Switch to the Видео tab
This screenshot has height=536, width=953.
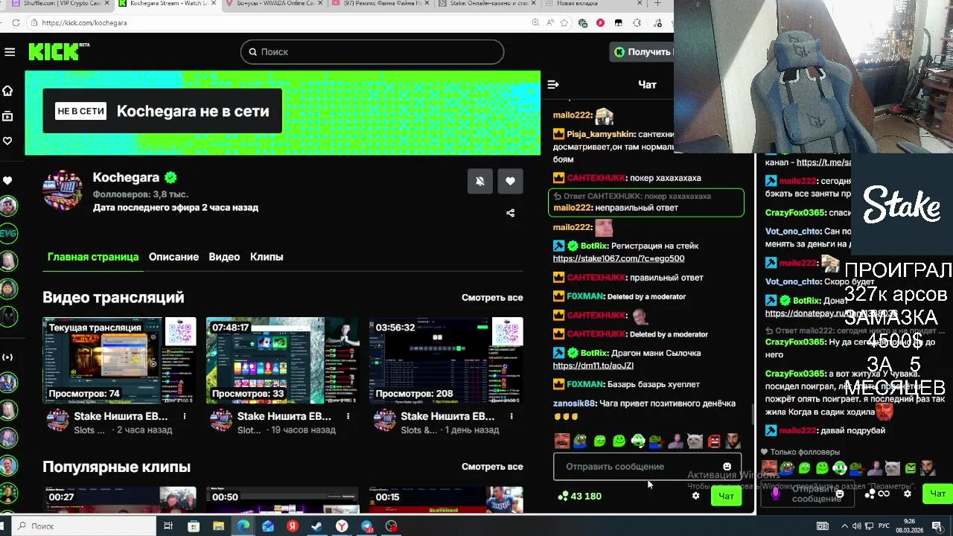pos(224,257)
